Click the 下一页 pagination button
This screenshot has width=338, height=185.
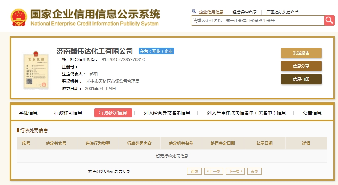click(x=235, y=171)
